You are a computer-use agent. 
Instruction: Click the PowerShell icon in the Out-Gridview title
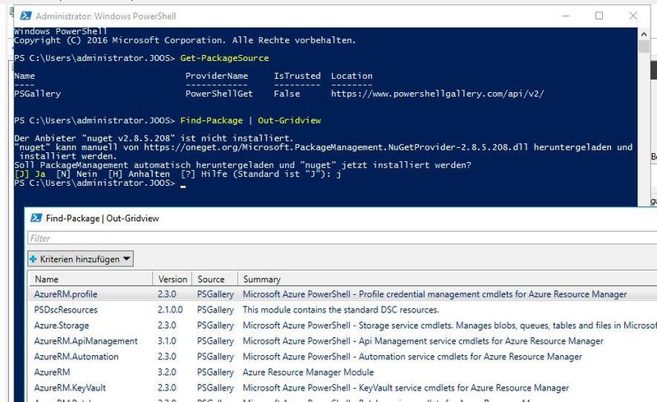tap(36, 218)
